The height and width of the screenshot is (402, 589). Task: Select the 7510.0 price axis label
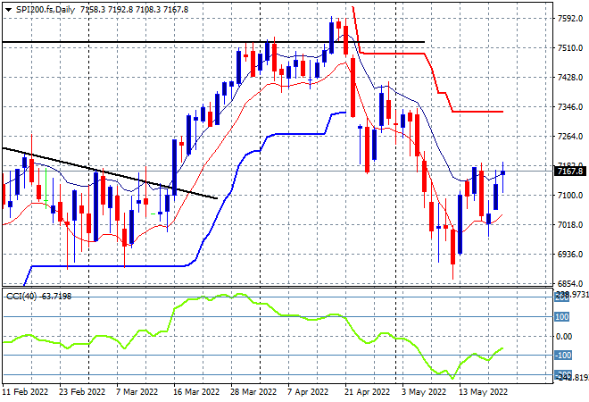click(570, 48)
